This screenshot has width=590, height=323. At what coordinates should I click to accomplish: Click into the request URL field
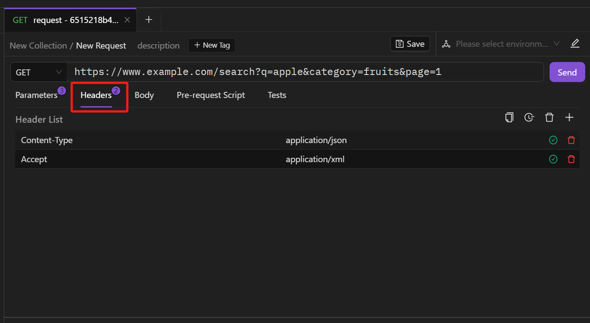[x=305, y=72]
